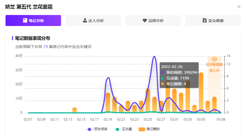Open the 笔记分析 tab
Screen dimensions: 246x136
point(33,20)
